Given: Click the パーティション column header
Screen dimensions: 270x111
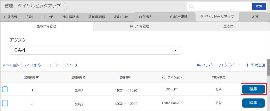Looking at the screenshot, I should [172, 77].
